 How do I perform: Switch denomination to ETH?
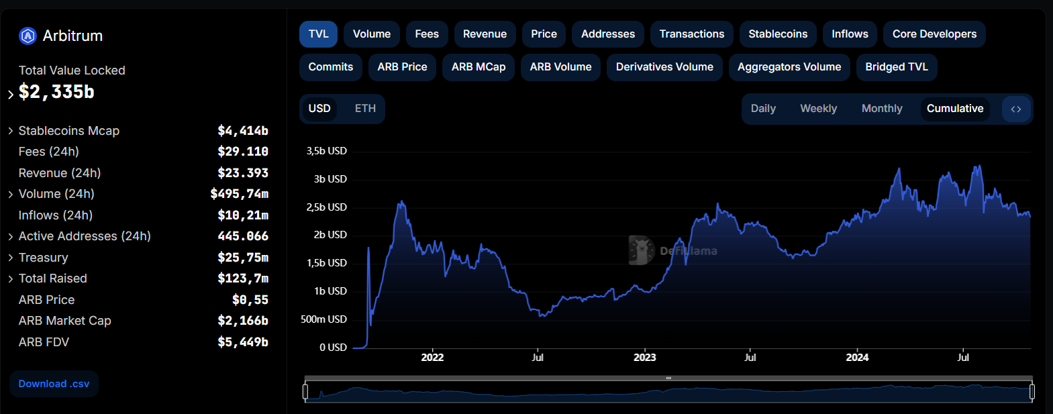tap(365, 109)
